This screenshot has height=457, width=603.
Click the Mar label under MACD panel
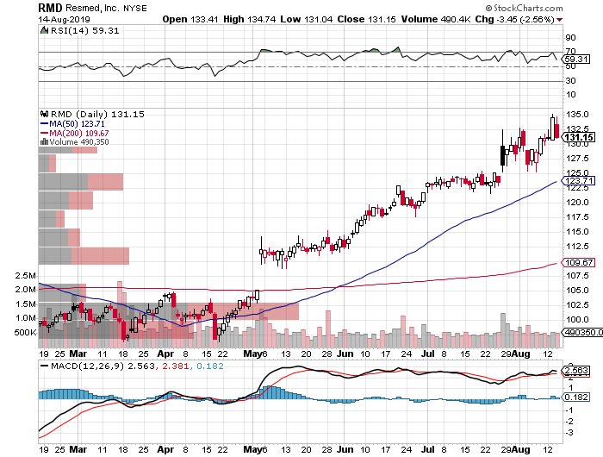(78, 449)
